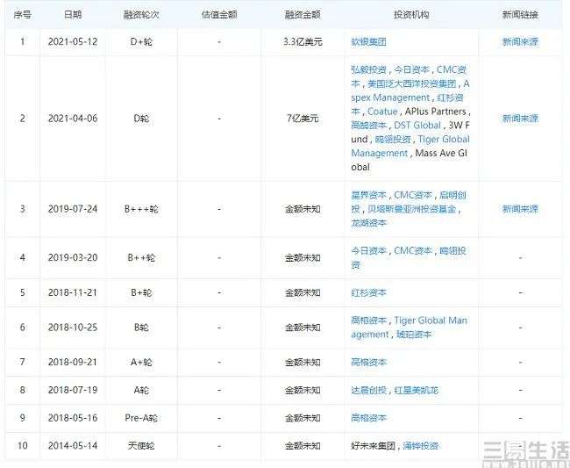Select the date 2019-07-24
Screen dimensions: 570x468
point(73,209)
